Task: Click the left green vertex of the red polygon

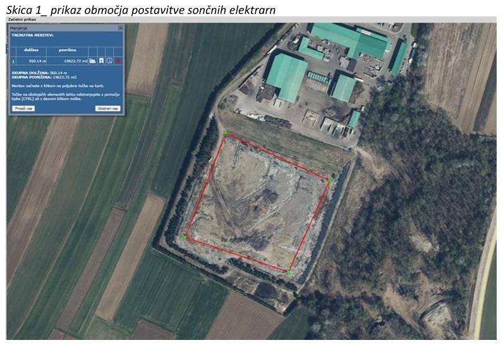Action: click(x=185, y=238)
